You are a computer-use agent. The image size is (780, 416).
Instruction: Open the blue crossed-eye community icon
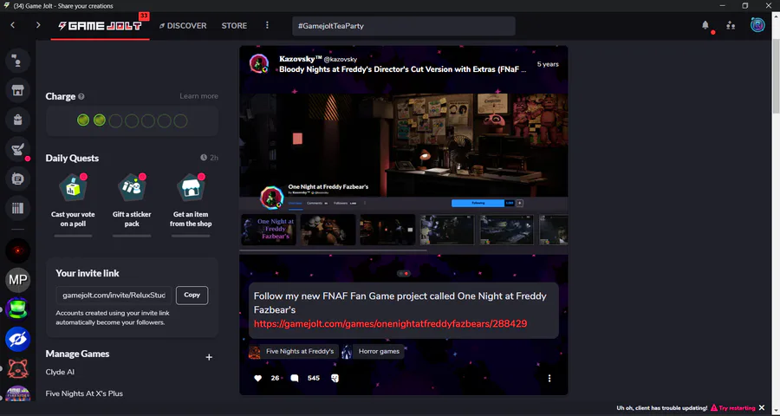[x=17, y=339]
